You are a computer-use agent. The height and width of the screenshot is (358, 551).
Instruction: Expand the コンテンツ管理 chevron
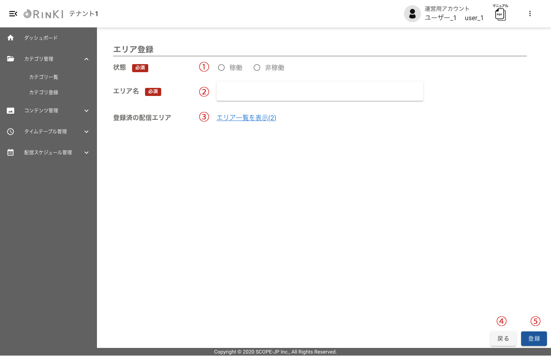(x=86, y=110)
